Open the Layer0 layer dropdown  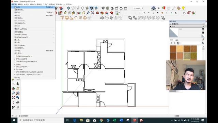coord(138,8)
